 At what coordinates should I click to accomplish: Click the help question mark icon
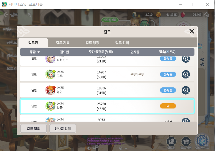(x=29, y=15)
